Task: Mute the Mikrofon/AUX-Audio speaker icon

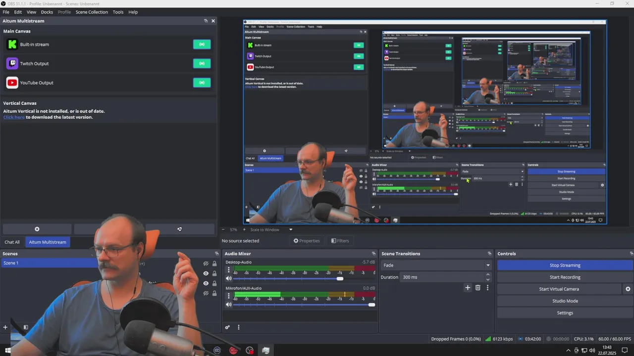Action: pos(228,305)
